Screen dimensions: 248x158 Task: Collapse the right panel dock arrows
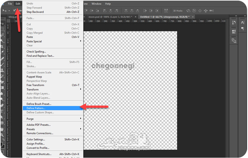[x=245, y=16]
